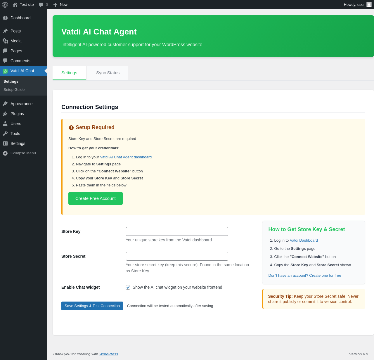Click the Test site home icon

coord(15,5)
